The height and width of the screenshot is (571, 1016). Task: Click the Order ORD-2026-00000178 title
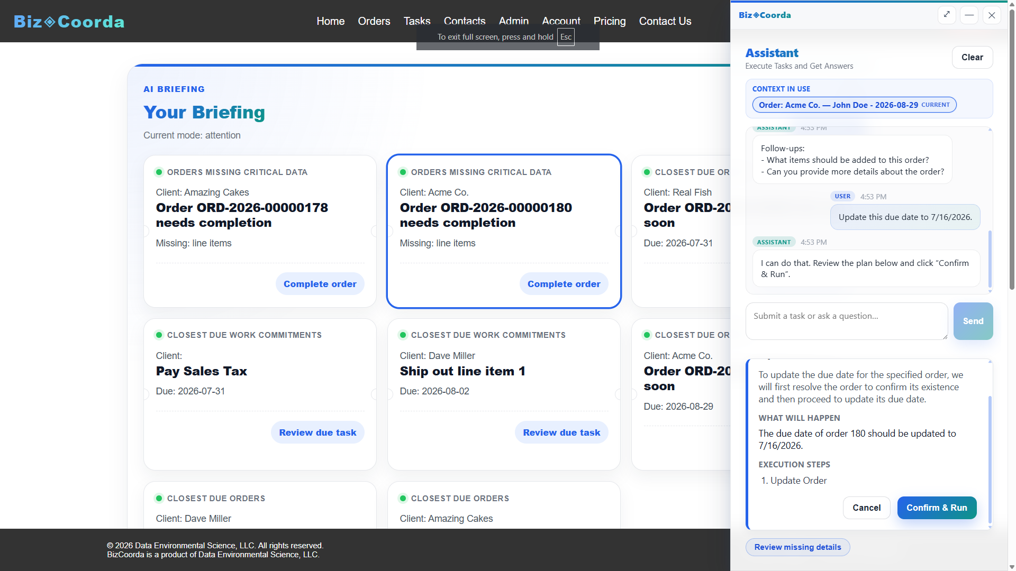pos(242,215)
